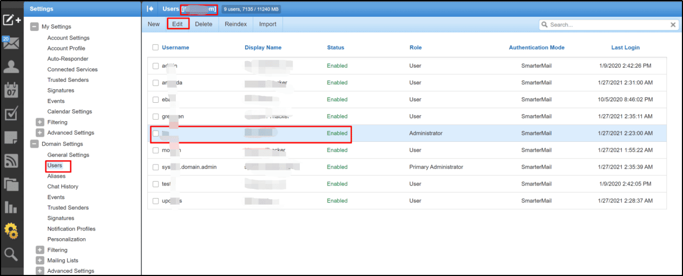
Task: Open the Search magnifier sidebar icon
Action: pos(11,254)
